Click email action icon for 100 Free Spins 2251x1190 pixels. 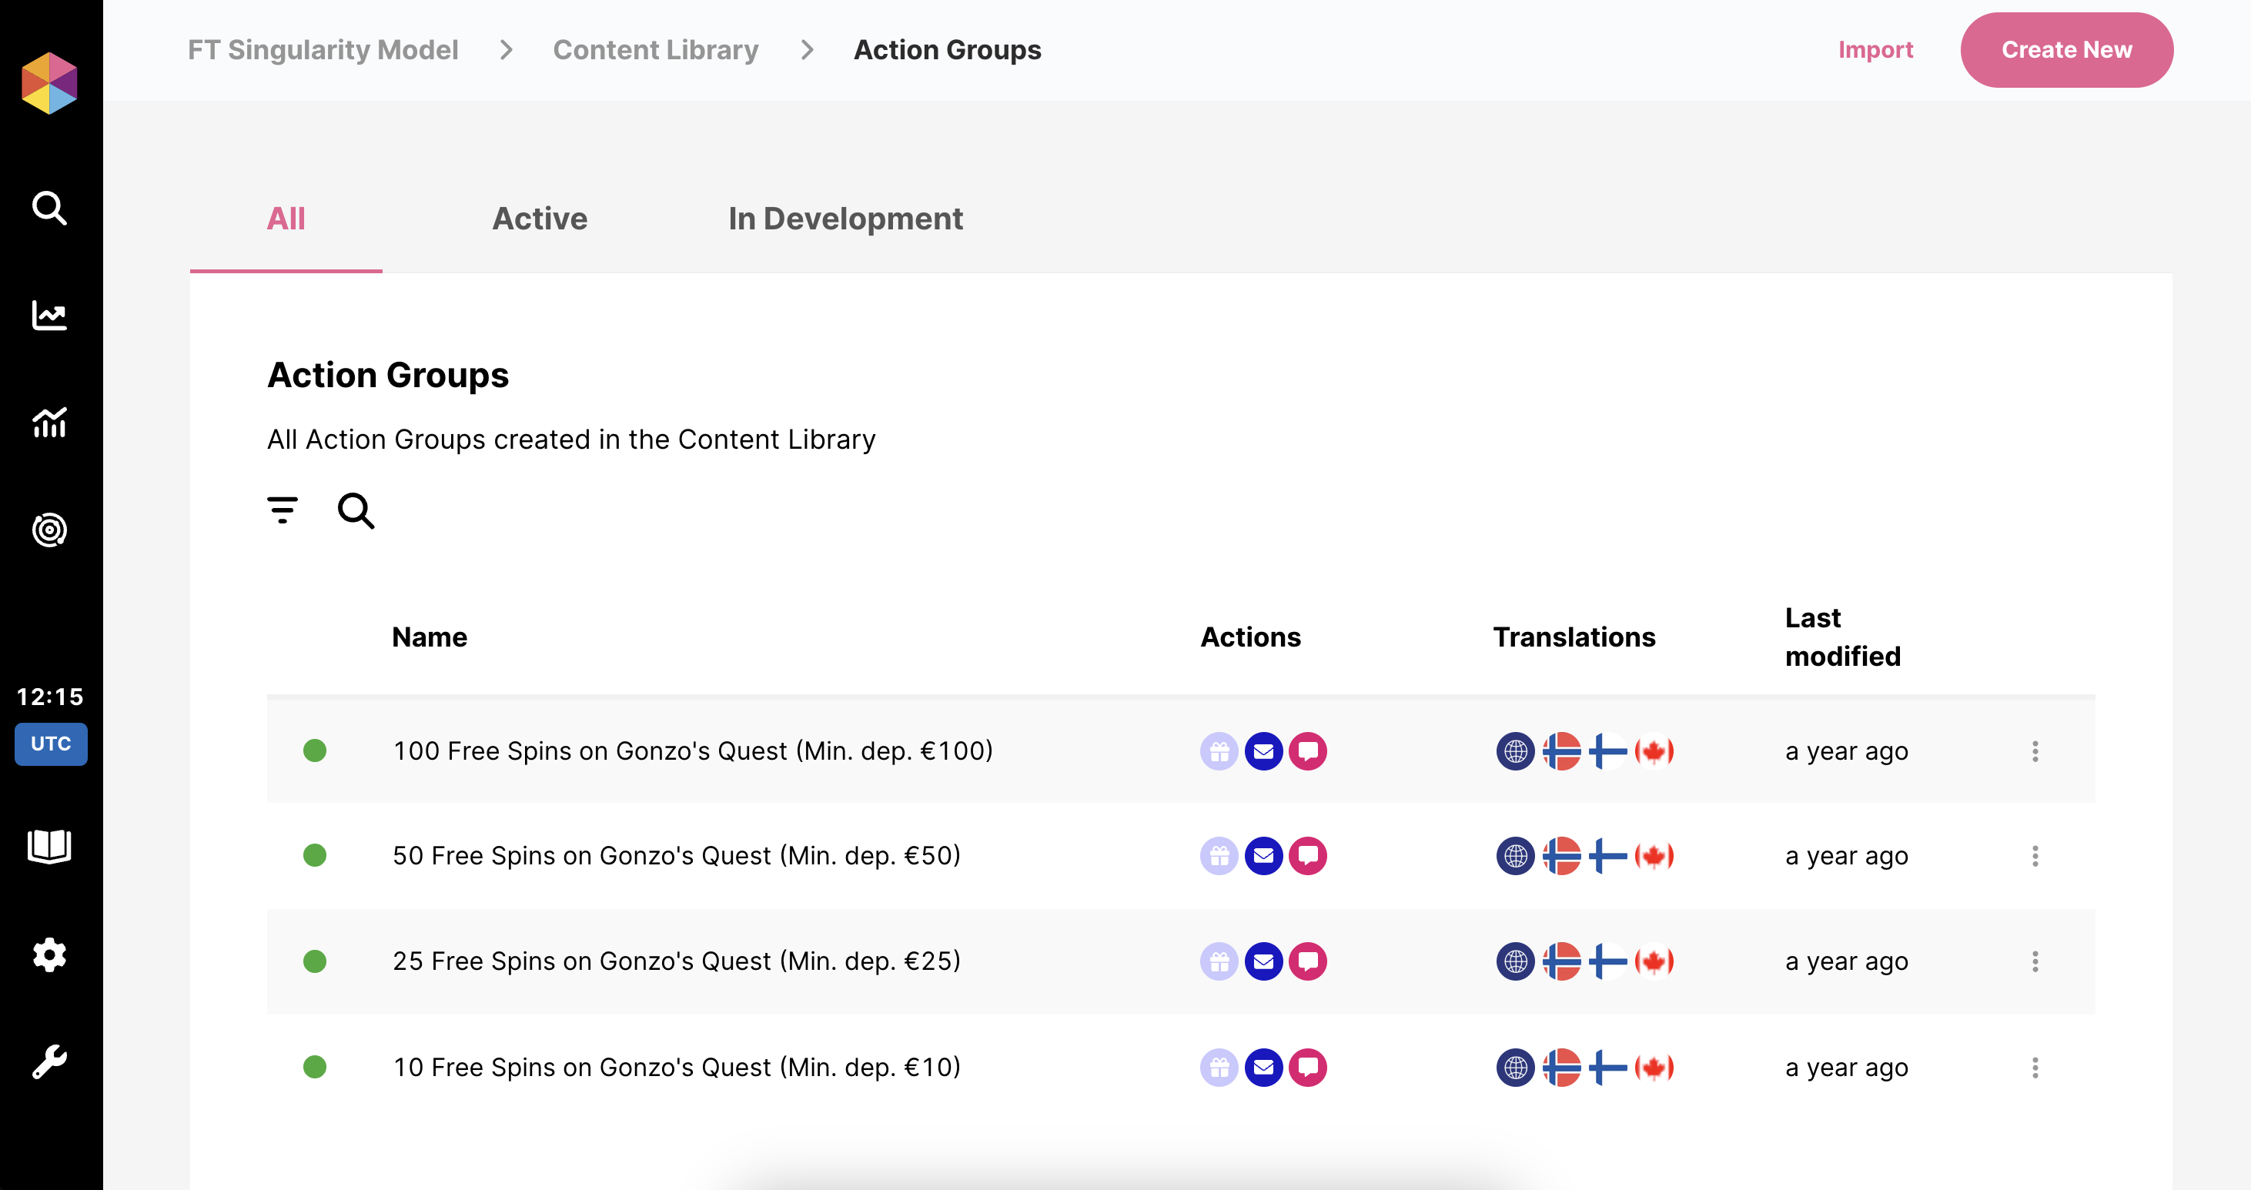(x=1263, y=751)
